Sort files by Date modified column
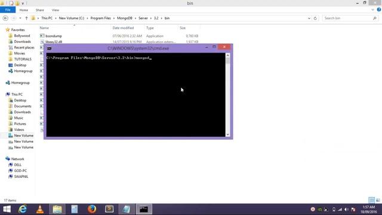 coord(123,28)
